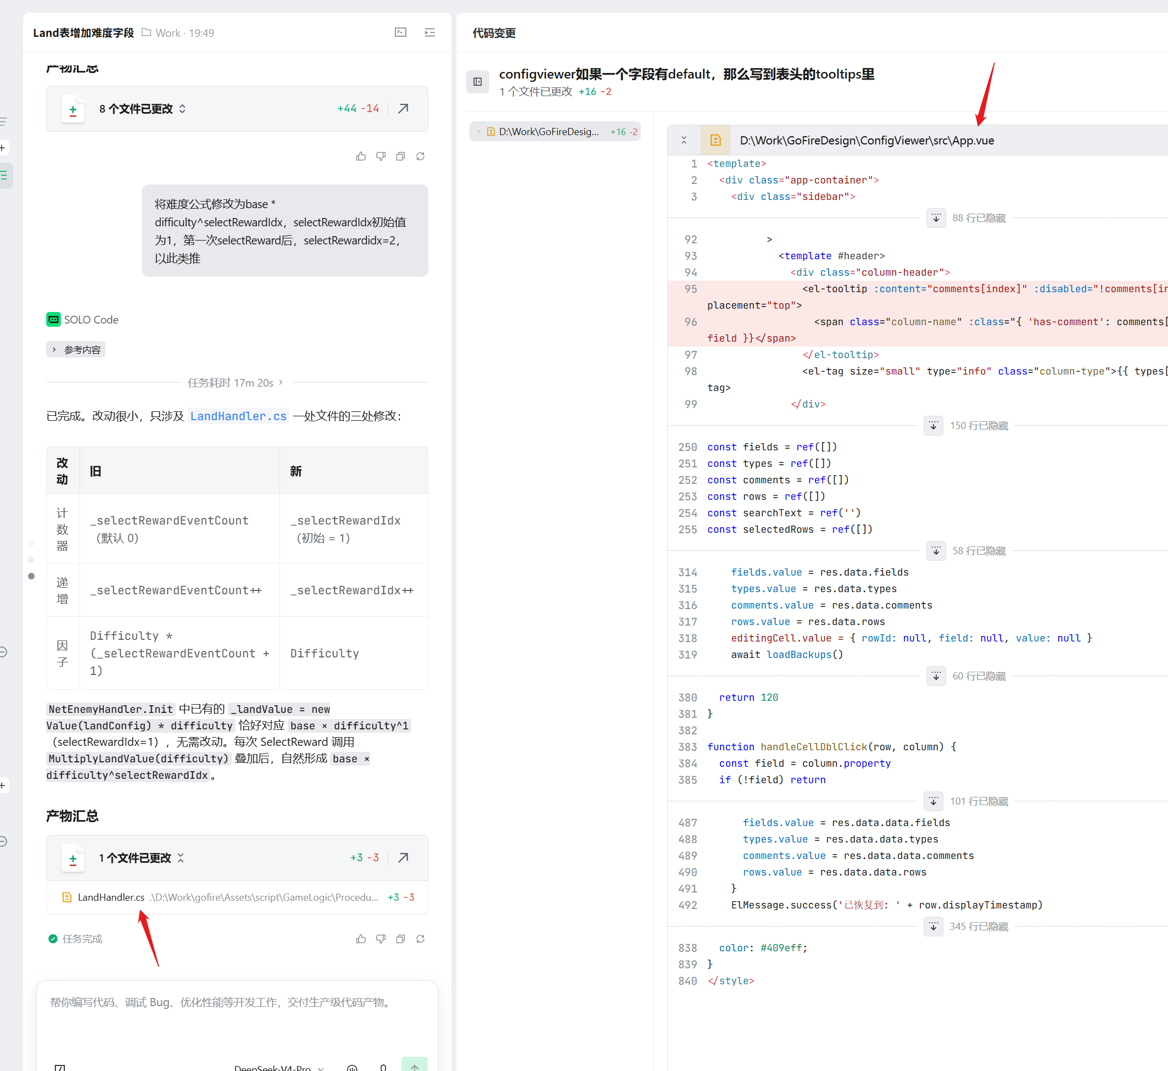Collapse the App.vue diff file header
Viewport: 1168px width, 1071px height.
(684, 140)
